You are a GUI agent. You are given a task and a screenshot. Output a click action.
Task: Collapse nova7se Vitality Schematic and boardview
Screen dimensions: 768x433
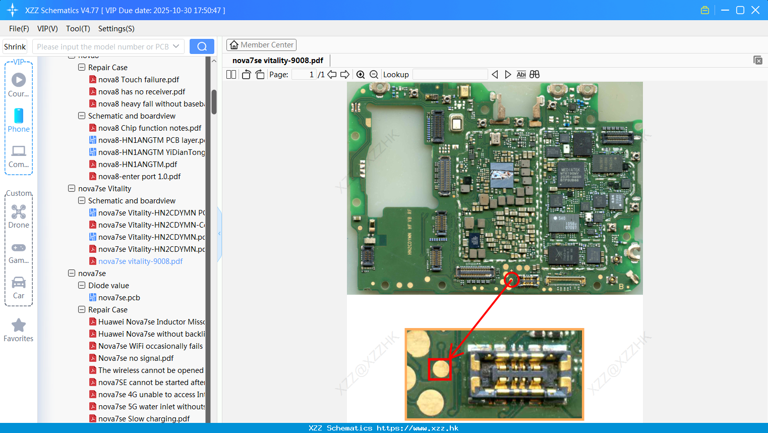(x=82, y=200)
